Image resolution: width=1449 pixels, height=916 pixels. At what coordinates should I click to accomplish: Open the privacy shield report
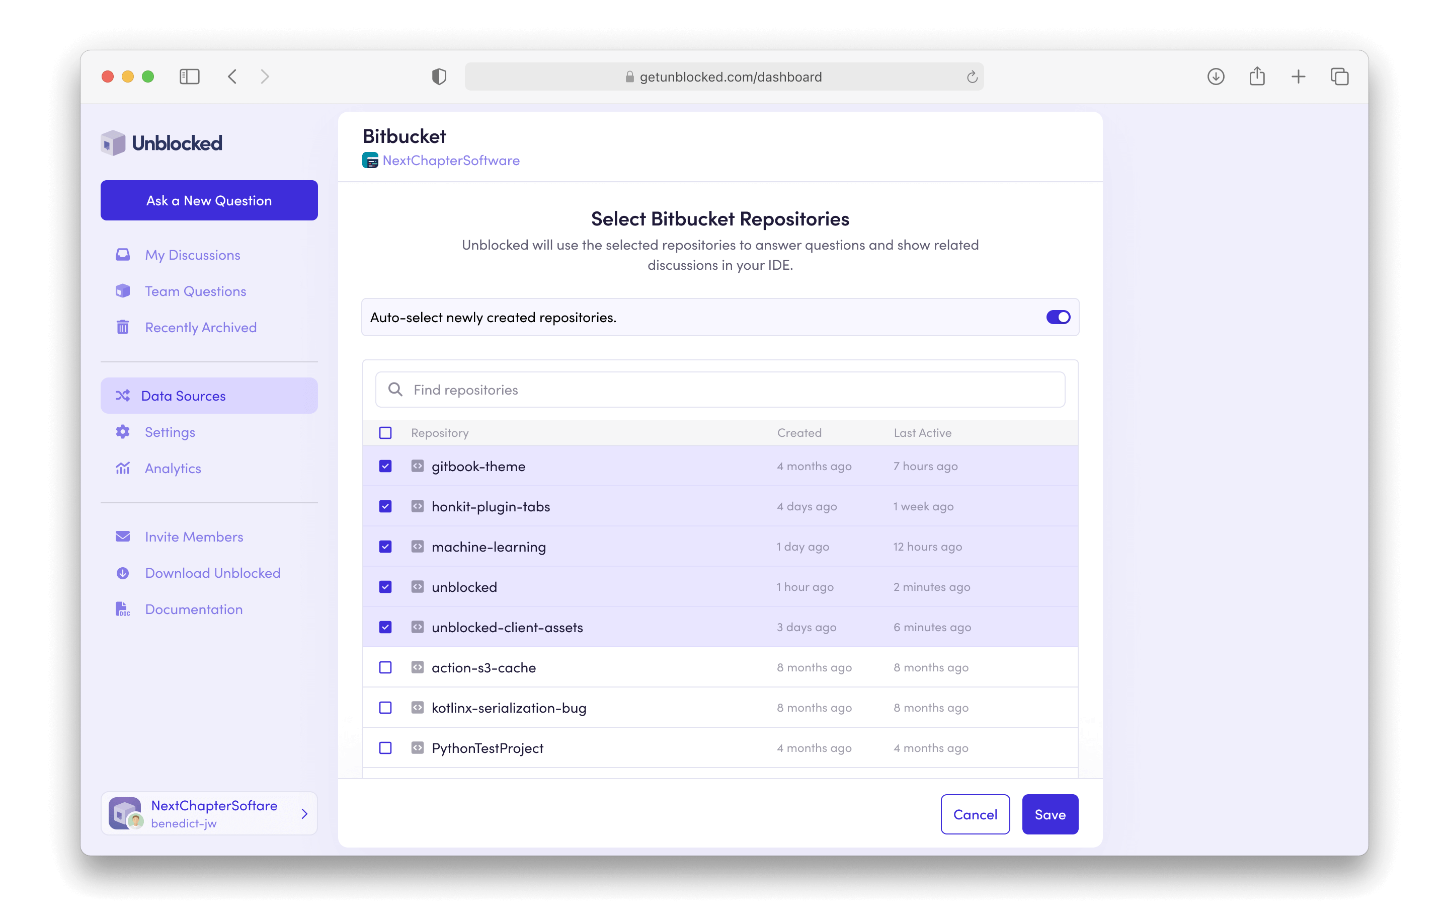point(439,77)
